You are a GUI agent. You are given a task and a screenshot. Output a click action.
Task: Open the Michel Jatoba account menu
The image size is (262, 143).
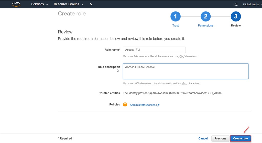[252, 4]
